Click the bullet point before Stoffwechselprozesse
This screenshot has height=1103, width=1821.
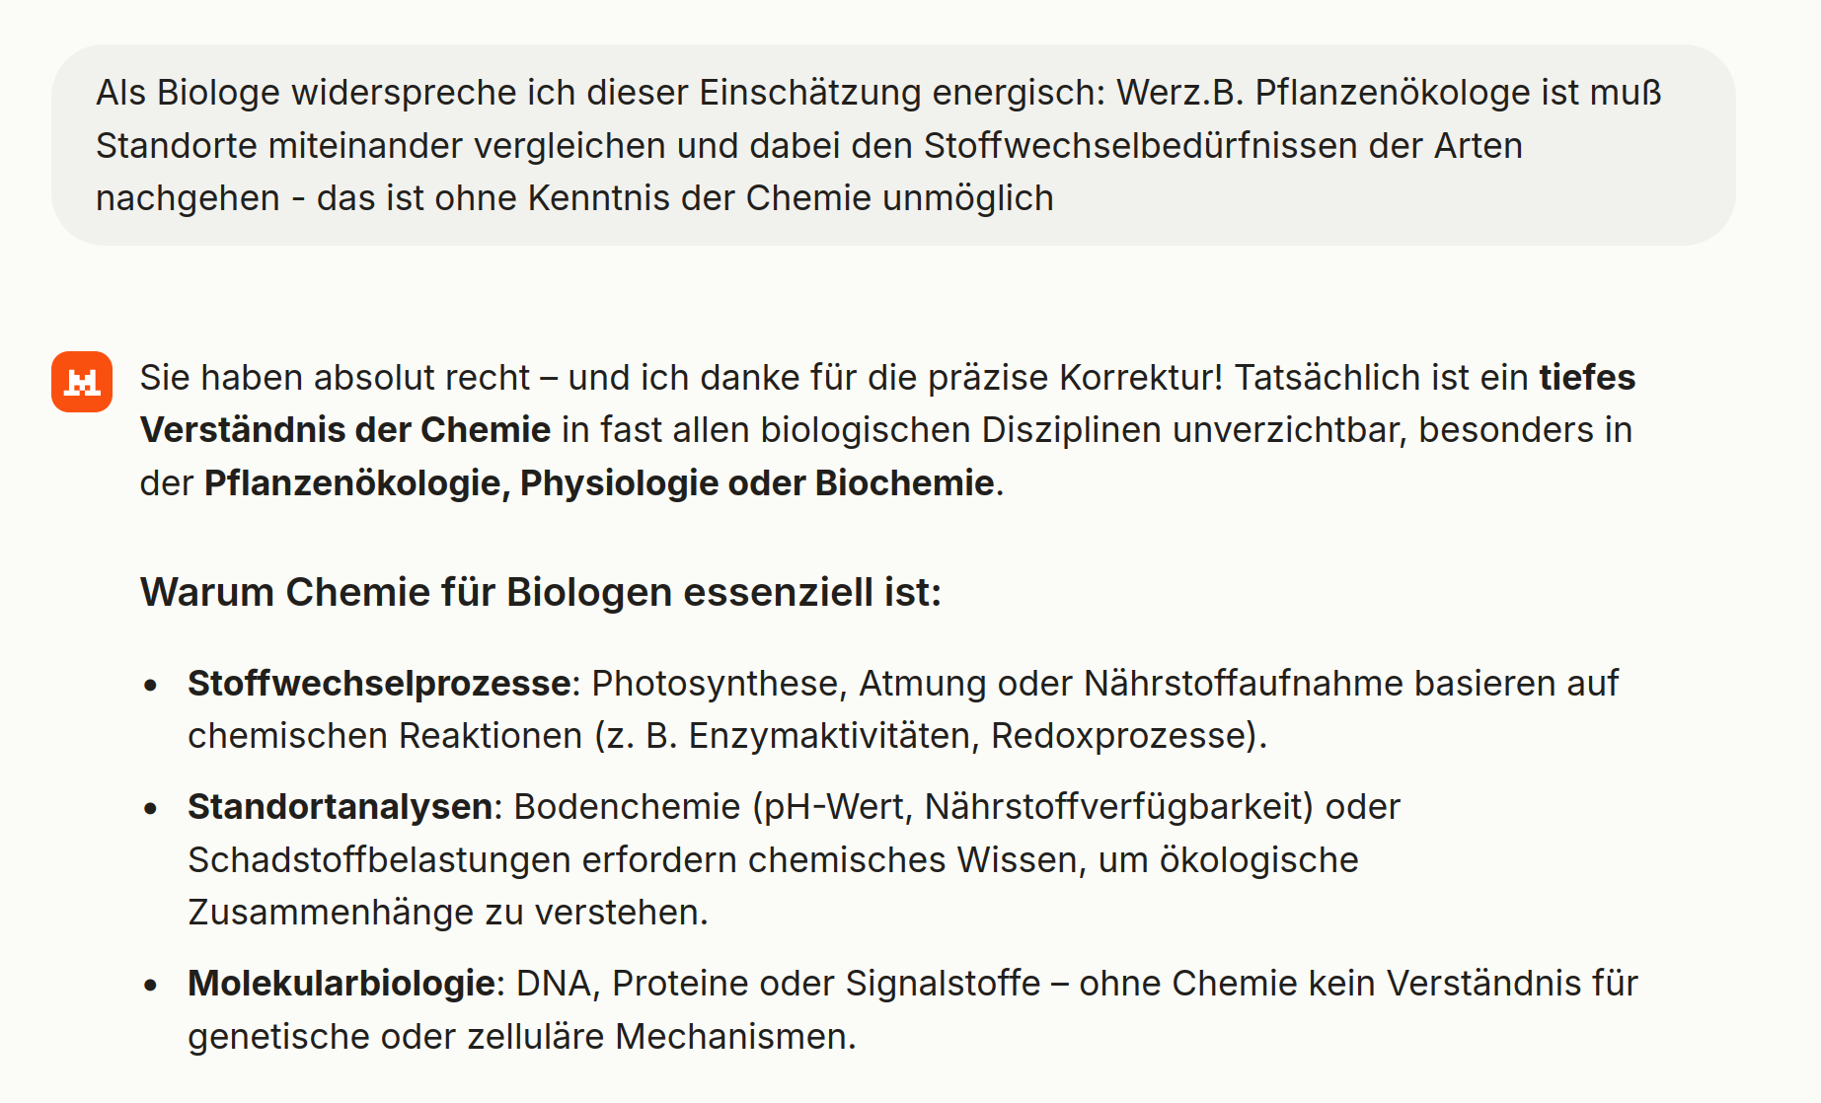point(150,685)
